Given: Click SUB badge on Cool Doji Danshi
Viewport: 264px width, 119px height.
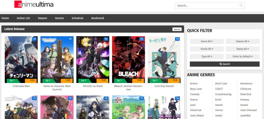Looking at the screenshot, I should click(x=174, y=80).
